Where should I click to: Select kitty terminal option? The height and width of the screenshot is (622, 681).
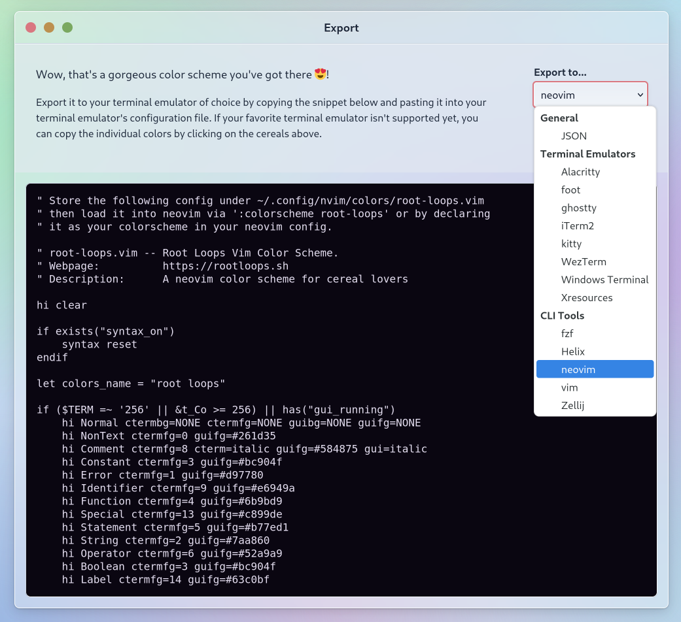[x=571, y=244]
